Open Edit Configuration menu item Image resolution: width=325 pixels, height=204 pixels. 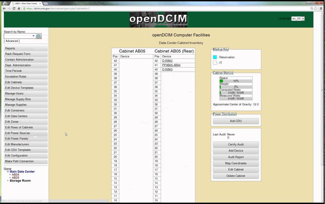pos(26,156)
